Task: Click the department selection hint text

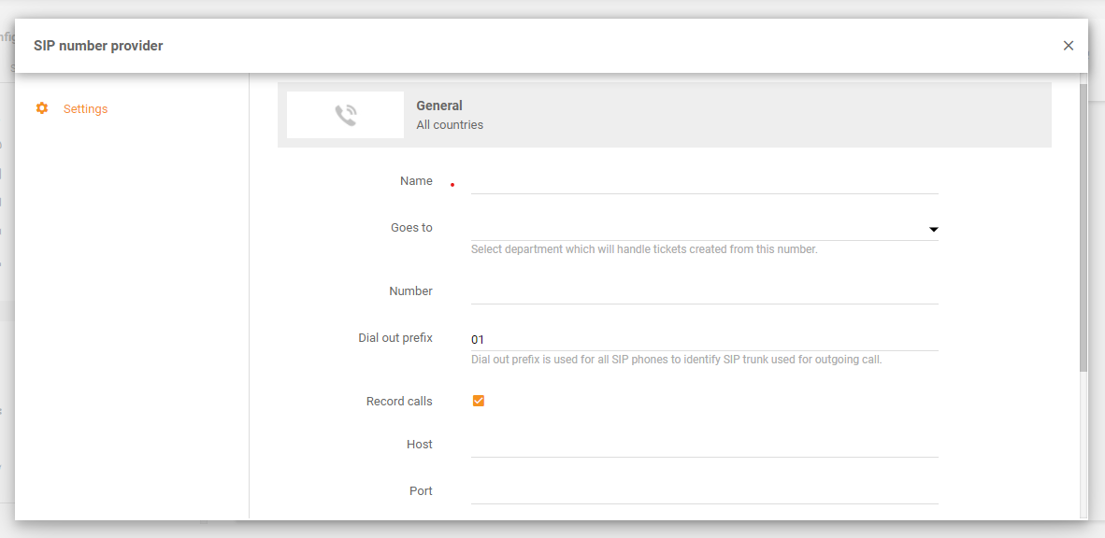Action: [645, 248]
